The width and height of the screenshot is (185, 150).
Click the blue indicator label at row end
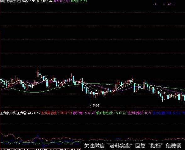(x=169, y=113)
